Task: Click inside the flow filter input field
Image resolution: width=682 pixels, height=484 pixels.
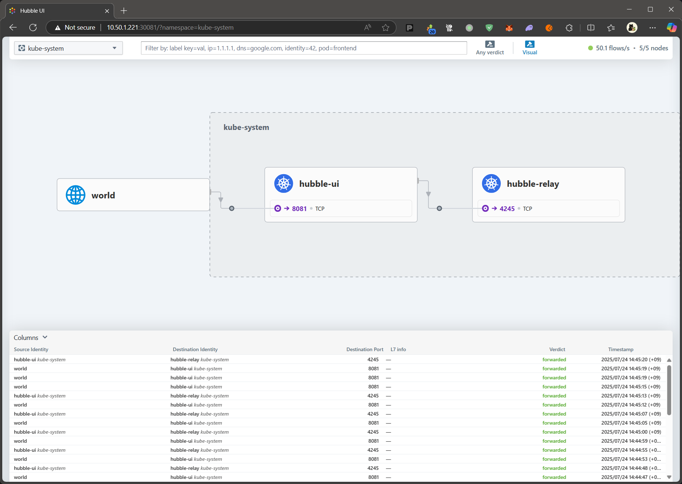Action: pos(304,48)
